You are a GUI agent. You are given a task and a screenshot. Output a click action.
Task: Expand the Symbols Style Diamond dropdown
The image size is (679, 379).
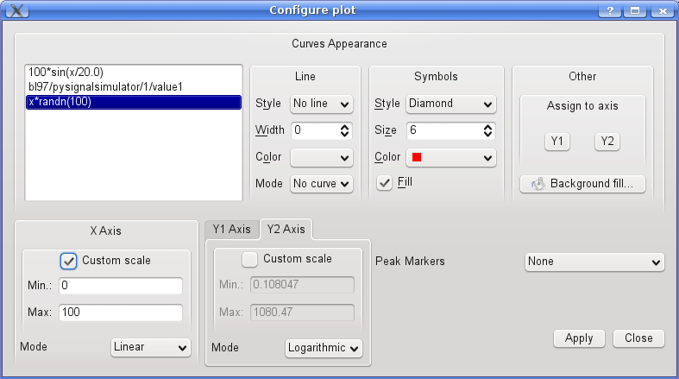[451, 104]
